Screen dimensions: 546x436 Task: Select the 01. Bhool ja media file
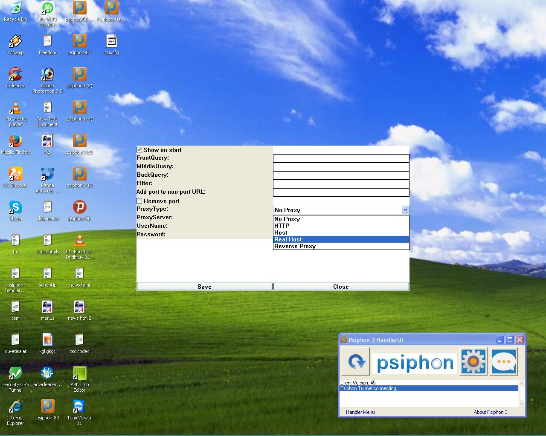(x=79, y=247)
